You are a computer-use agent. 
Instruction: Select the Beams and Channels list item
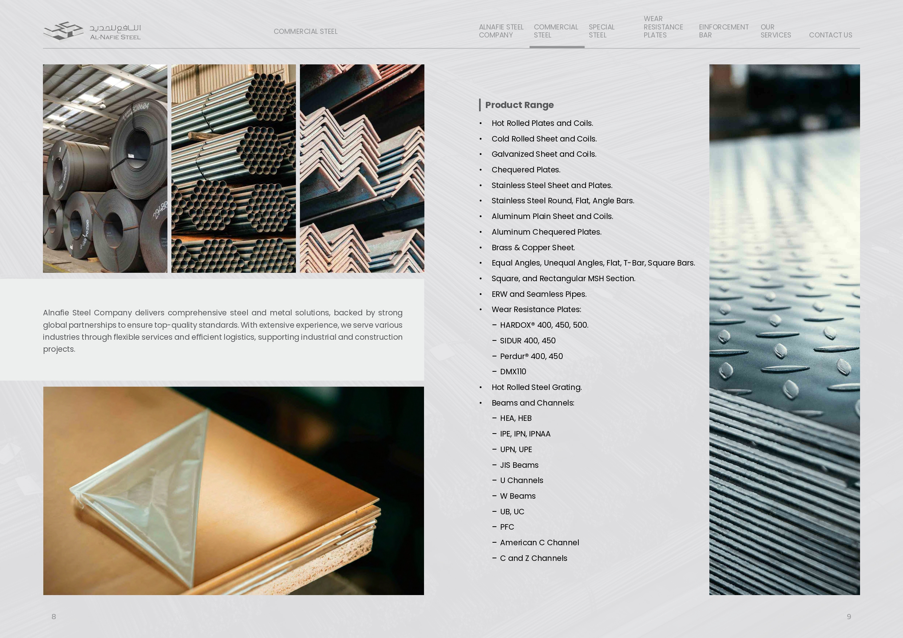click(x=532, y=403)
